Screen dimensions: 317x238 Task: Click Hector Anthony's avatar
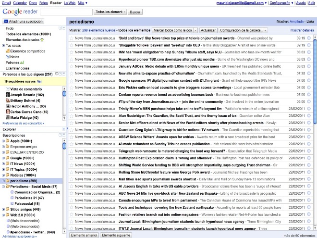click(8, 106)
